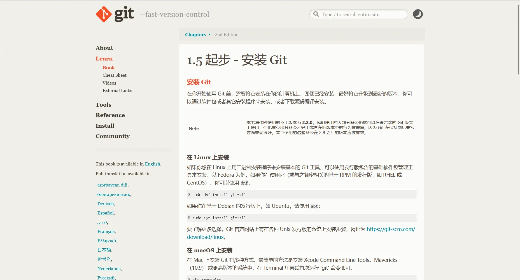This screenshot has height=280, width=520.
Task: Open the Reference section
Action: pyautogui.click(x=110, y=115)
